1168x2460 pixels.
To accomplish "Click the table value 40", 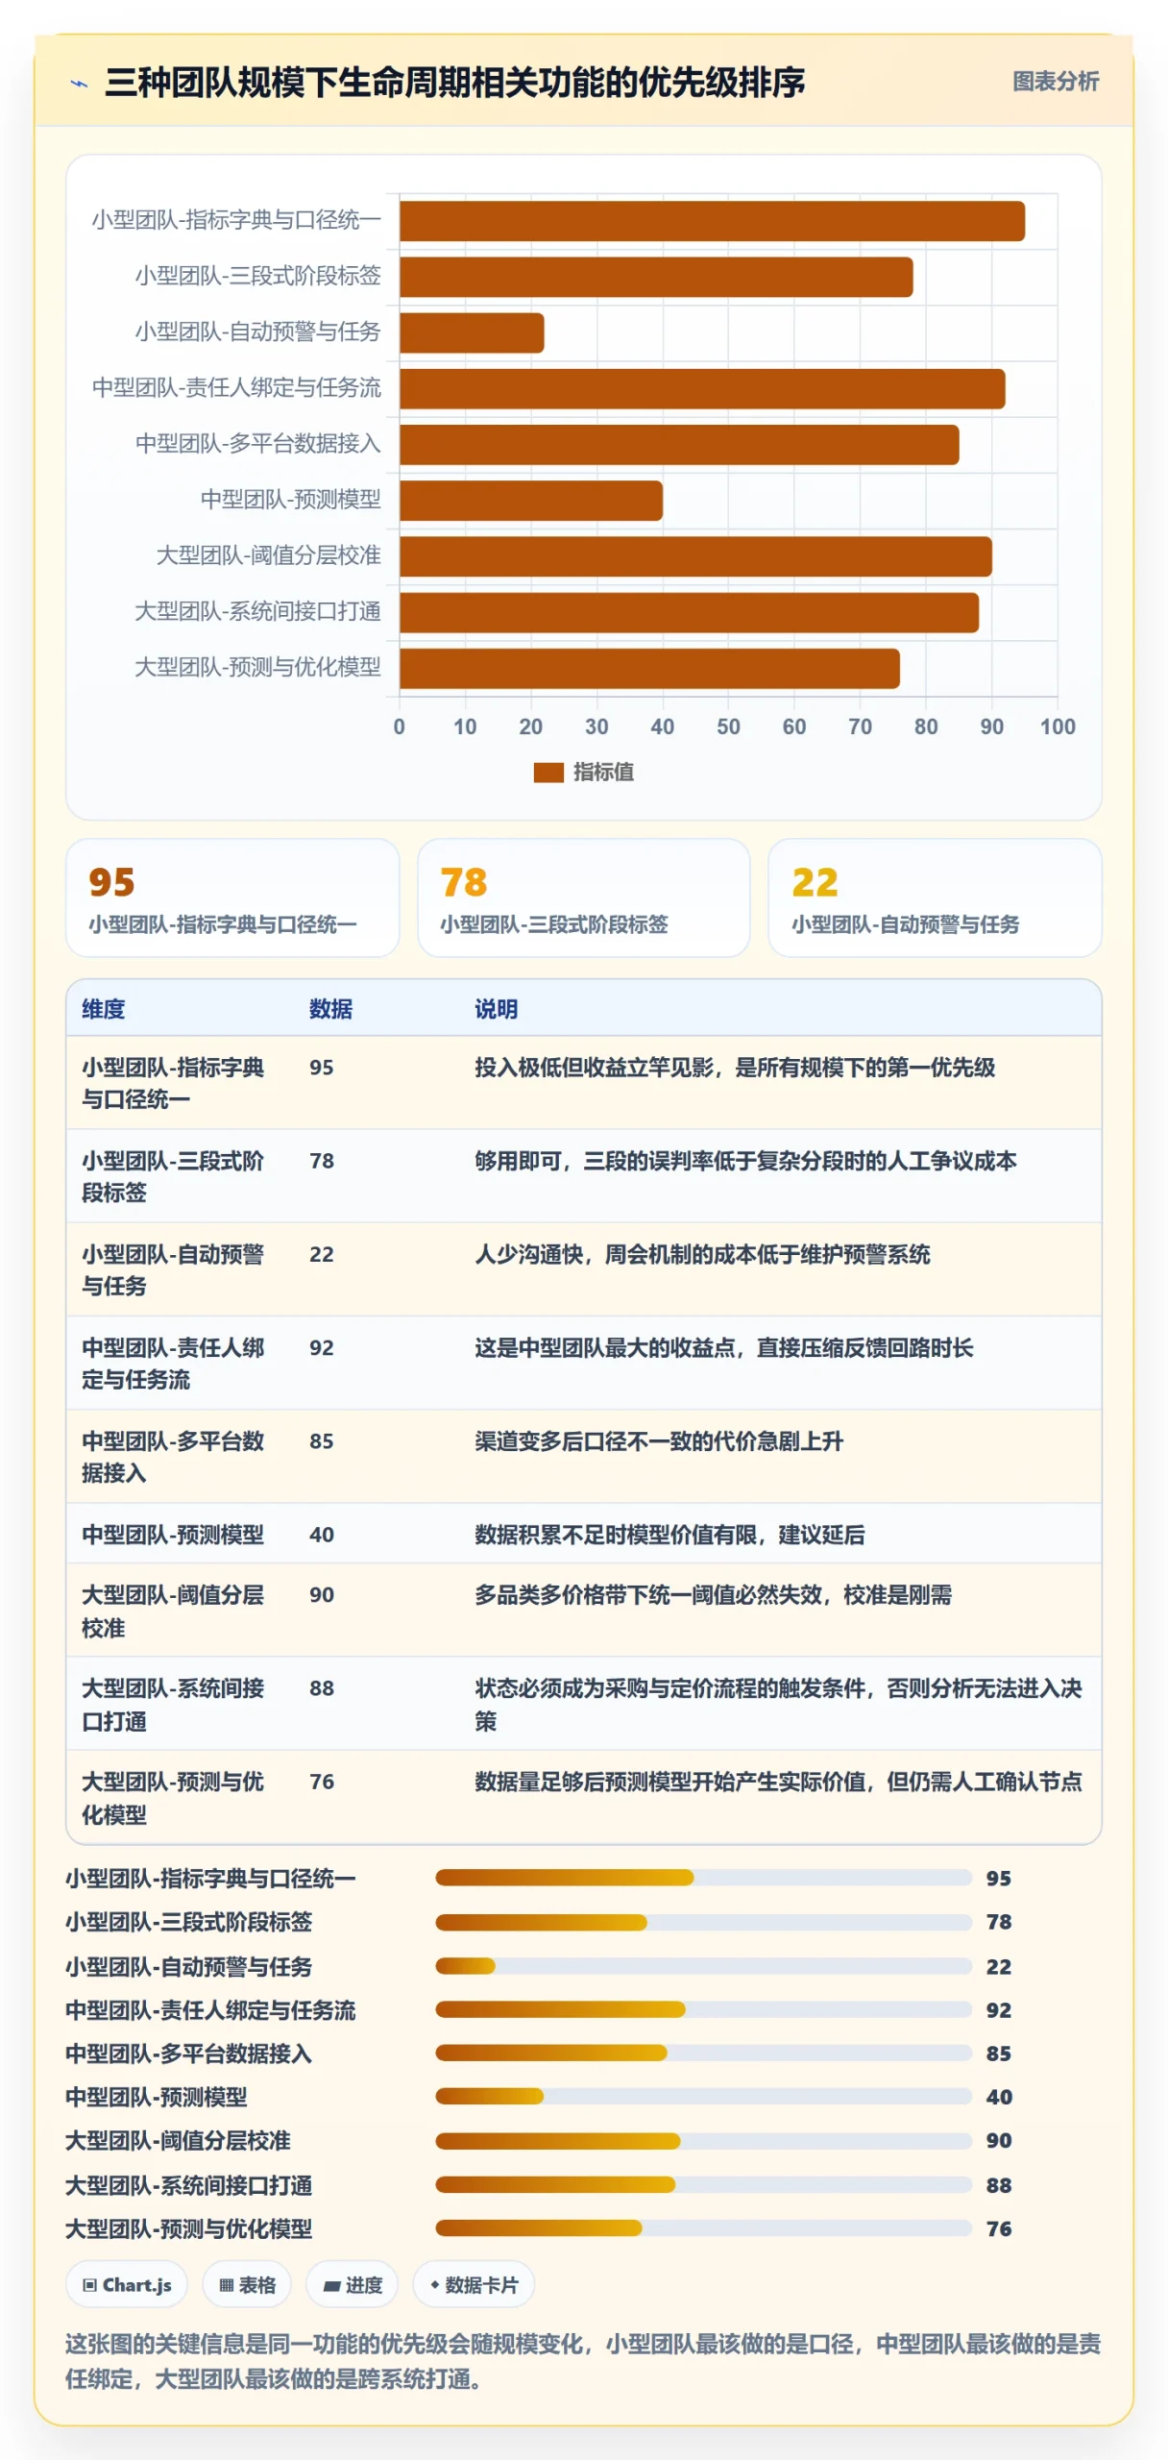I will point(322,1535).
